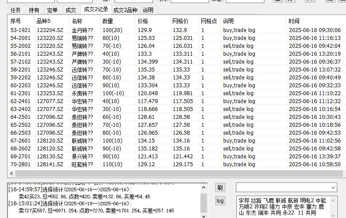Select row 64-2501
The height and width of the screenshot is (218, 346).
(x=177, y=117)
